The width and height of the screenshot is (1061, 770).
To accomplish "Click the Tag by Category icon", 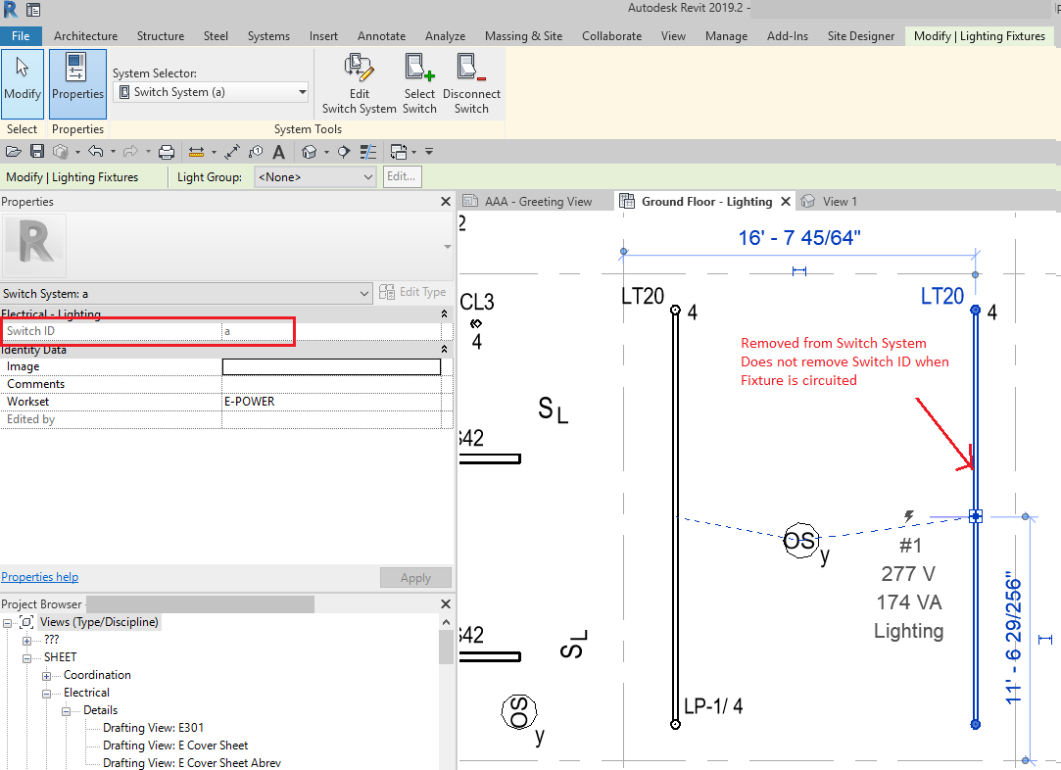I will [x=255, y=152].
